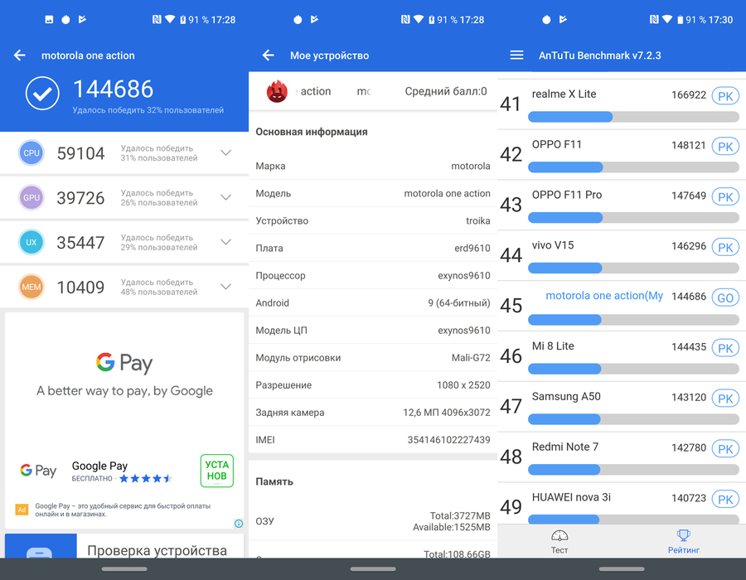Tap navigation pill under middle screen
The height and width of the screenshot is (580, 746).
pyautogui.click(x=372, y=568)
